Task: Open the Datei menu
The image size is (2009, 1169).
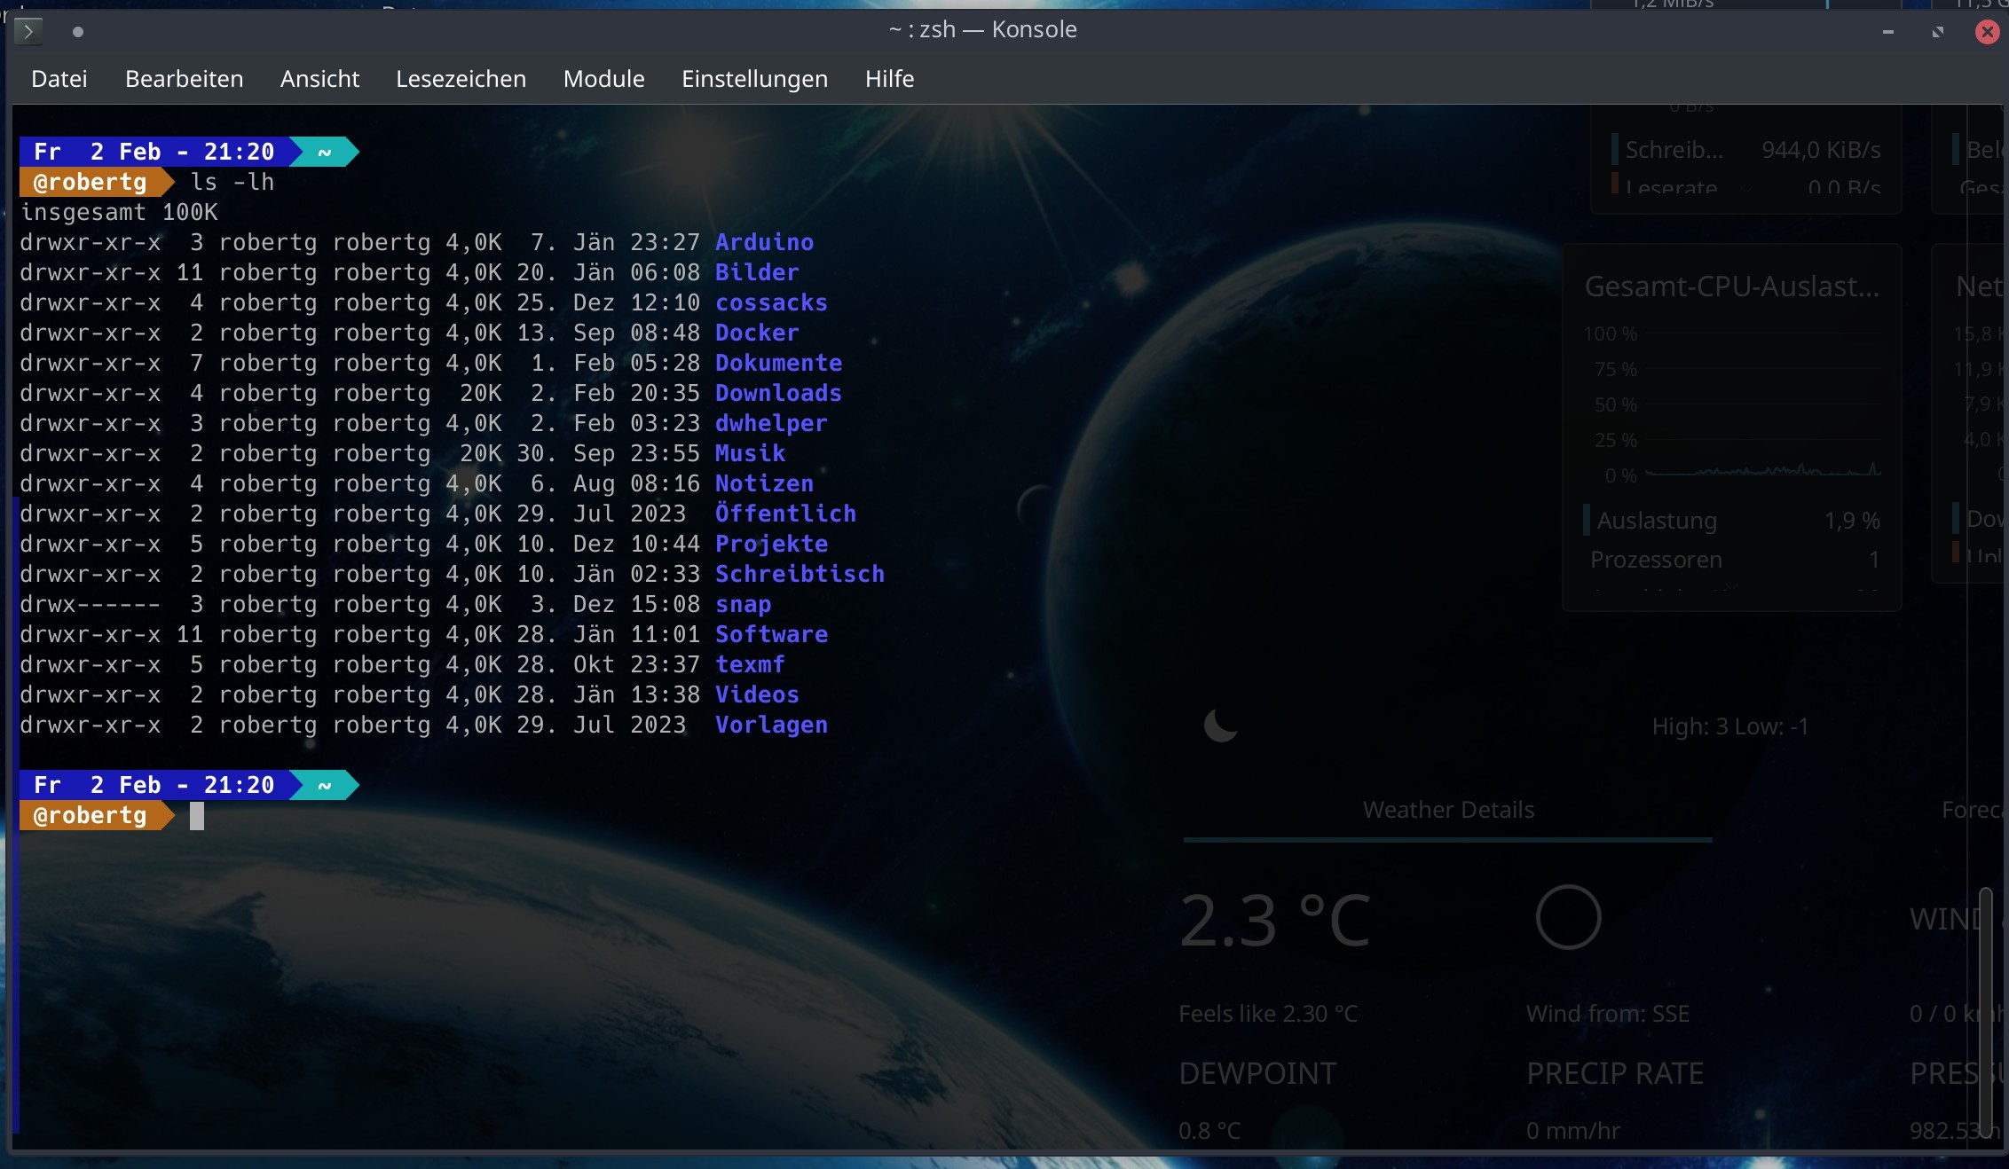Action: click(x=59, y=79)
